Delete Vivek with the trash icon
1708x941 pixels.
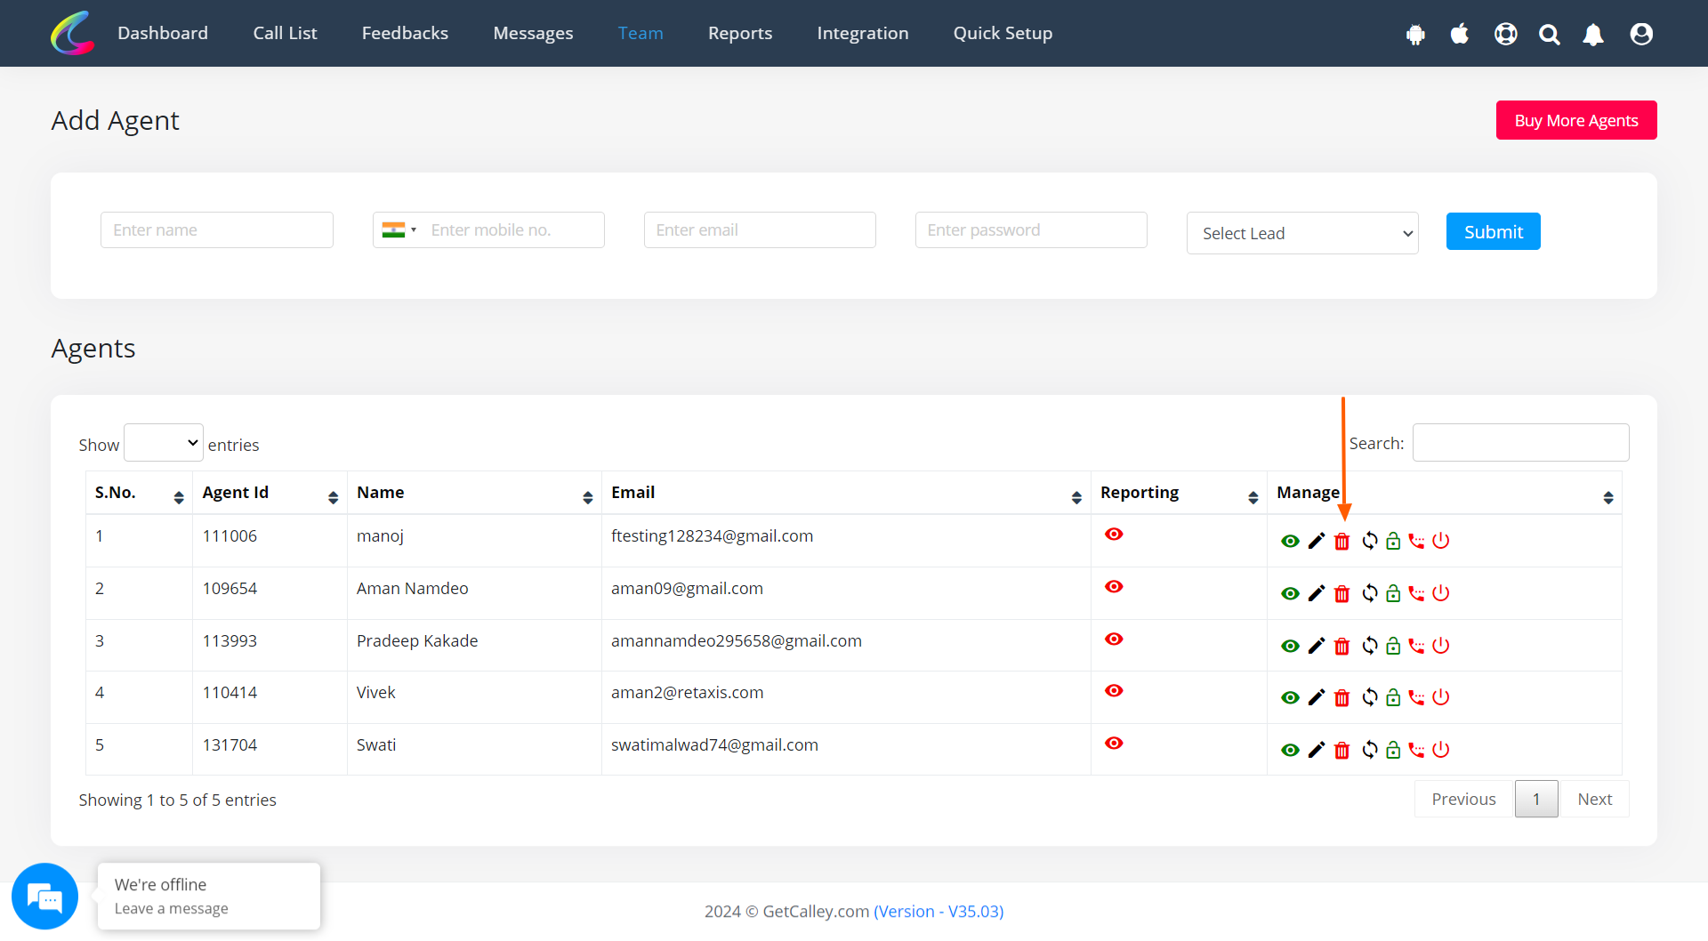point(1342,697)
